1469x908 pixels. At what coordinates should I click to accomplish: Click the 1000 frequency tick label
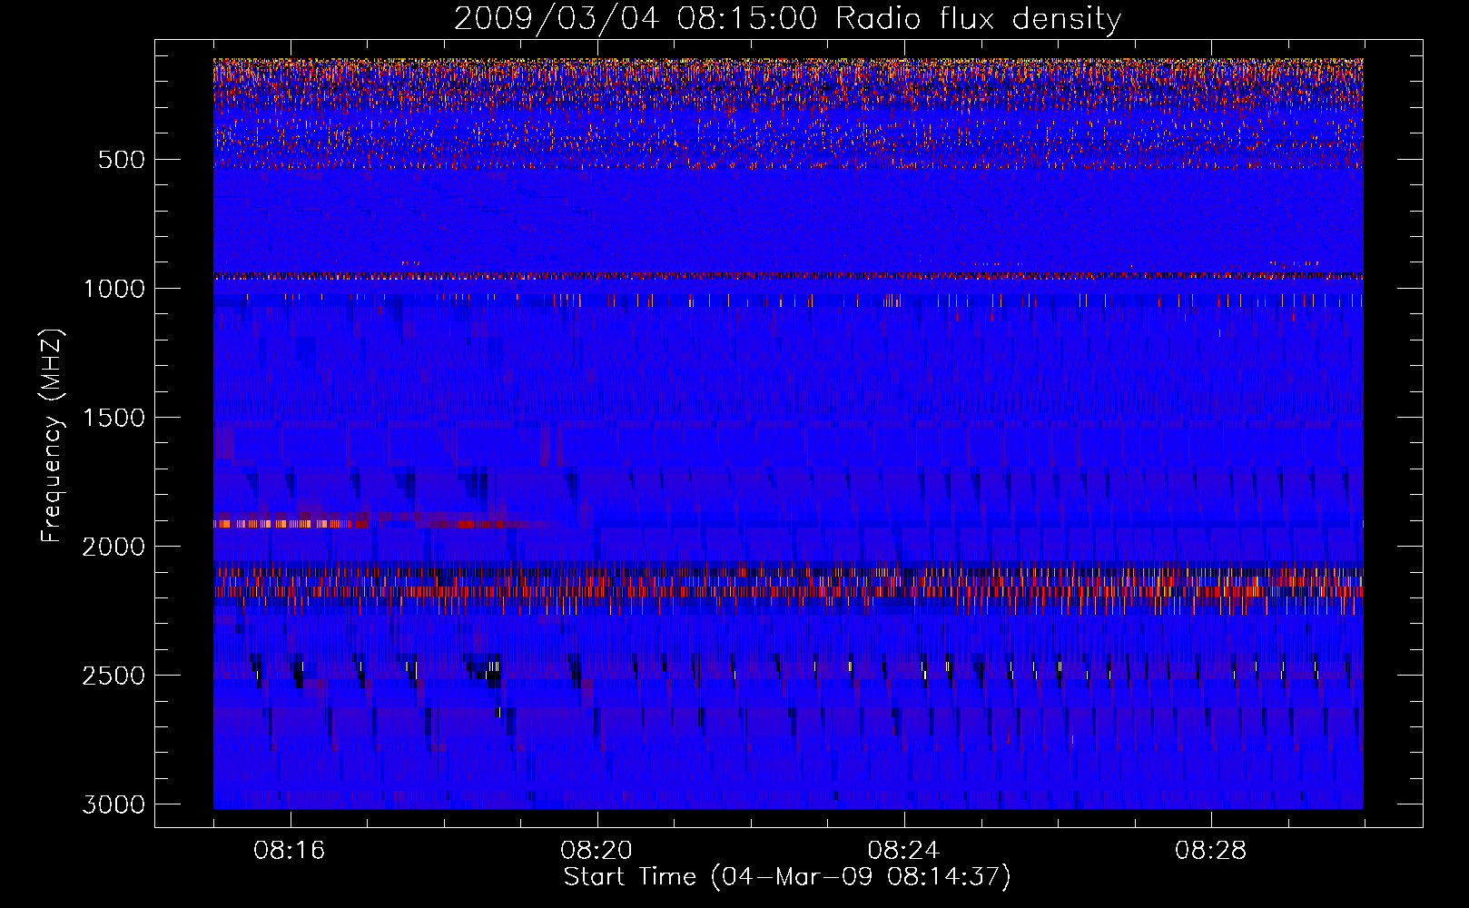click(x=113, y=289)
